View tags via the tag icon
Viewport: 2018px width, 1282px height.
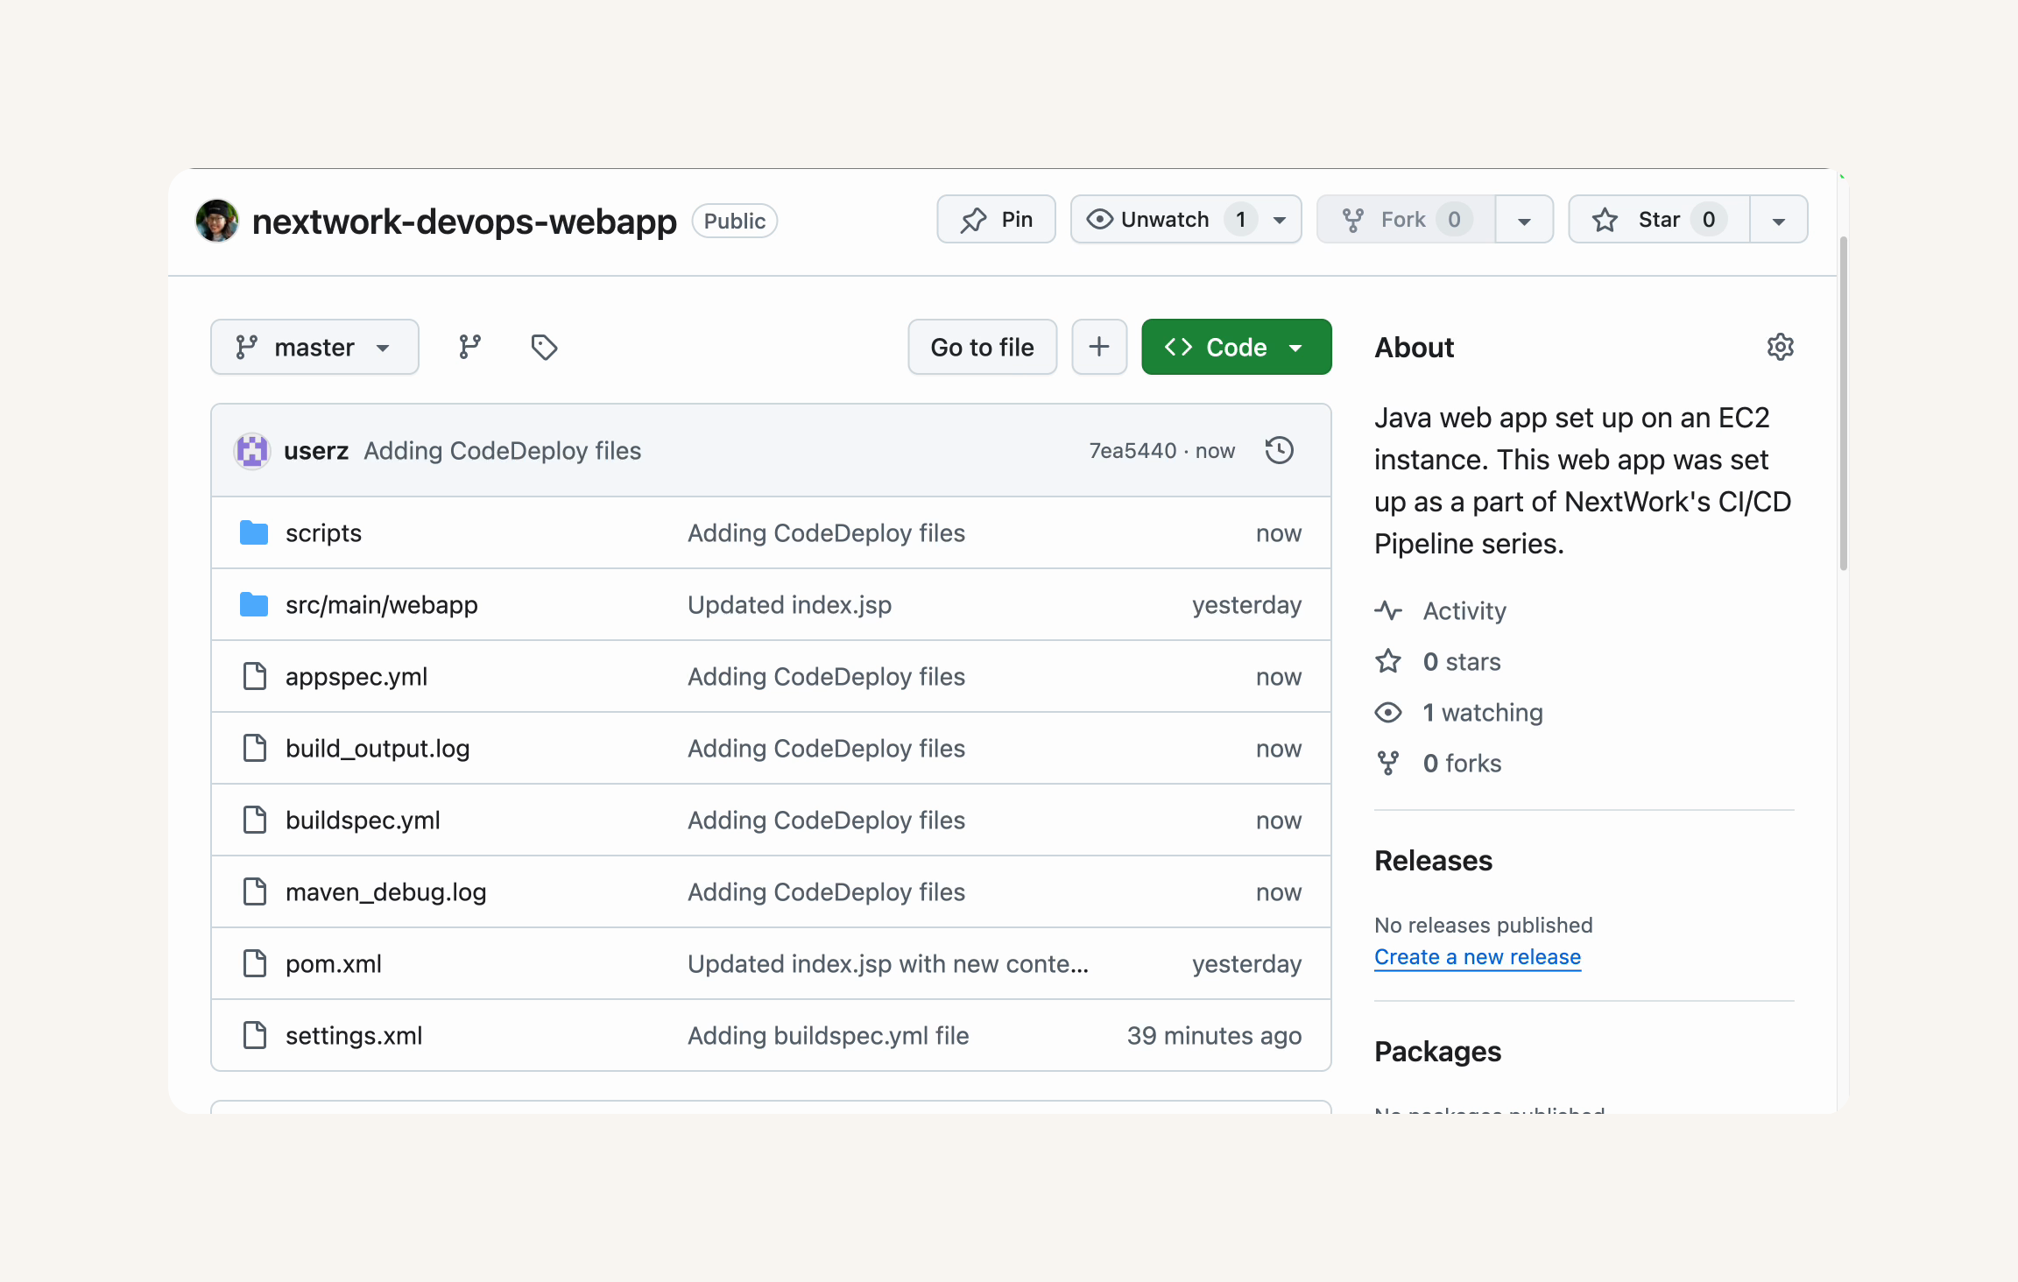pyautogui.click(x=544, y=348)
